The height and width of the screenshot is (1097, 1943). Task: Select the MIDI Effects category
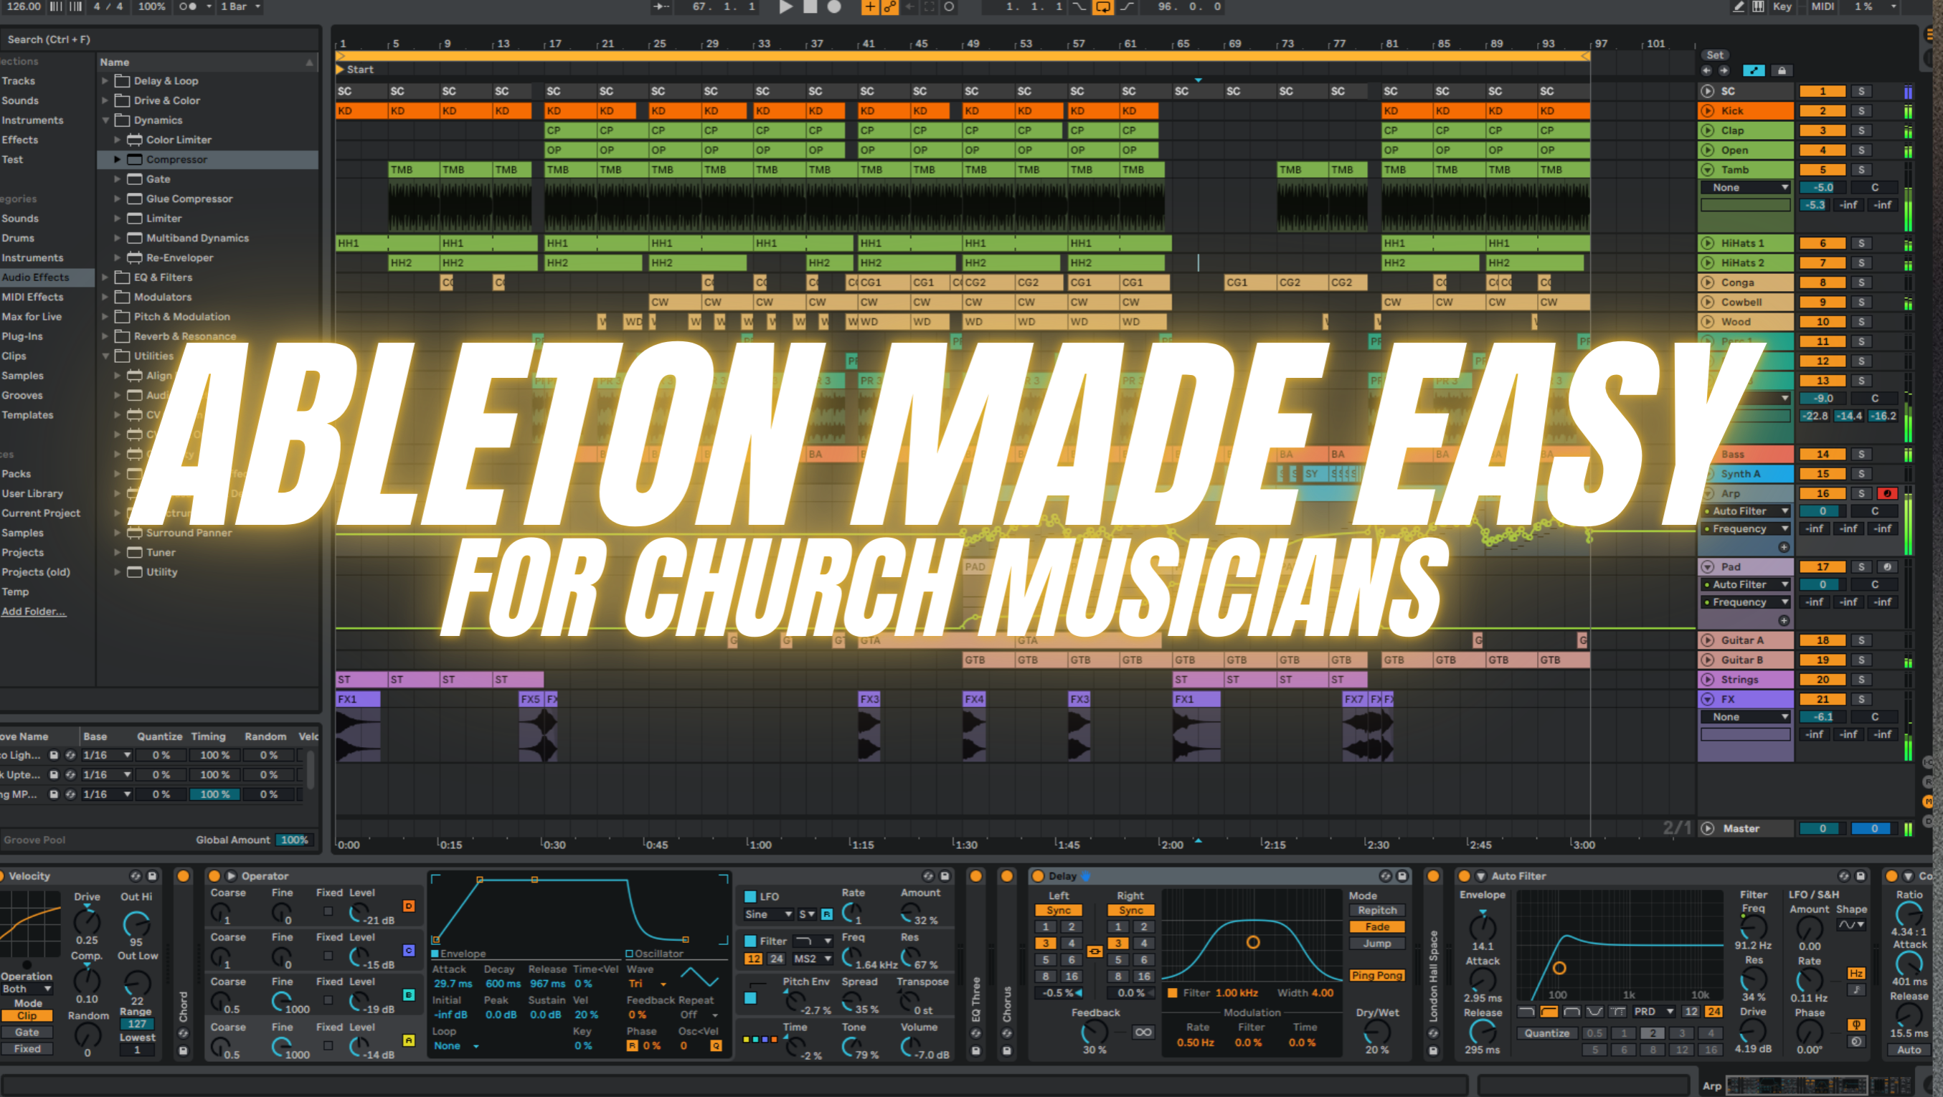[x=32, y=297]
